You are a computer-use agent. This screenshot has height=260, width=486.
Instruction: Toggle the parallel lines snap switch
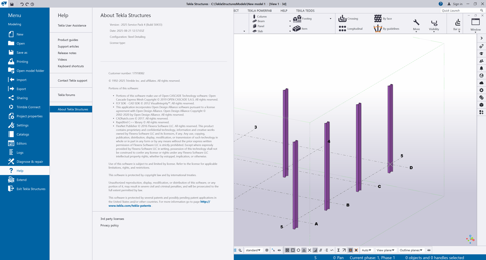(x=321, y=250)
